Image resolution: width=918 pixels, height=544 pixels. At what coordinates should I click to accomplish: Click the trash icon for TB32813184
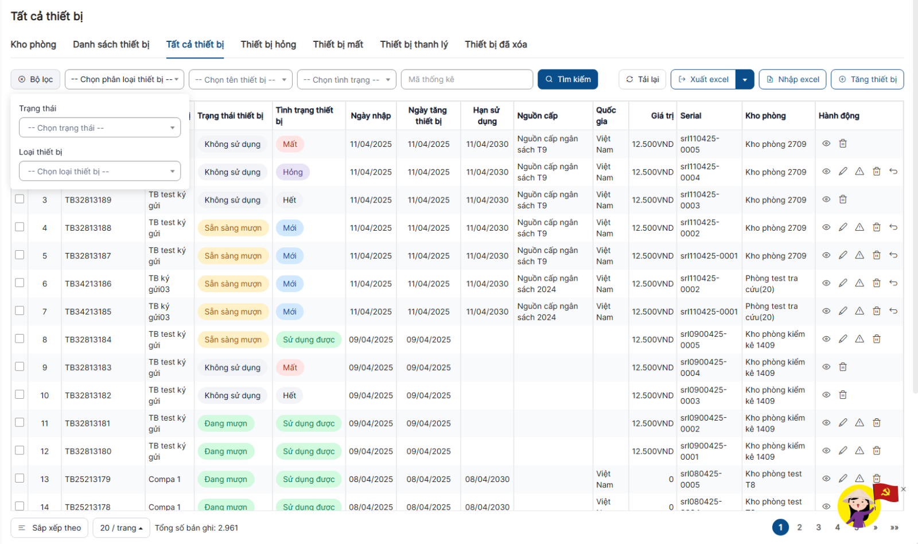click(877, 339)
